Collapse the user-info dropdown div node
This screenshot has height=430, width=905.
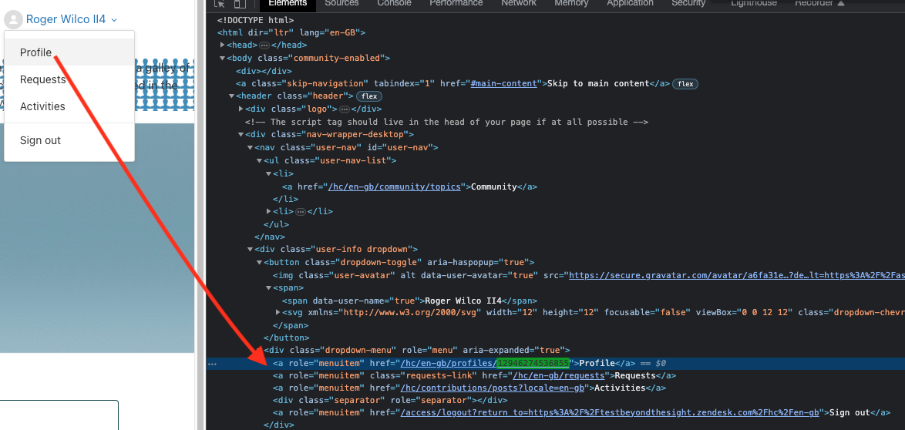(x=250, y=249)
